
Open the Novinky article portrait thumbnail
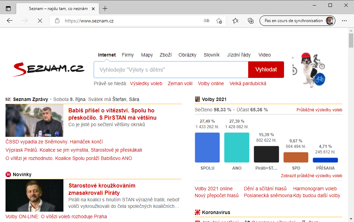pyautogui.click(x=34, y=195)
